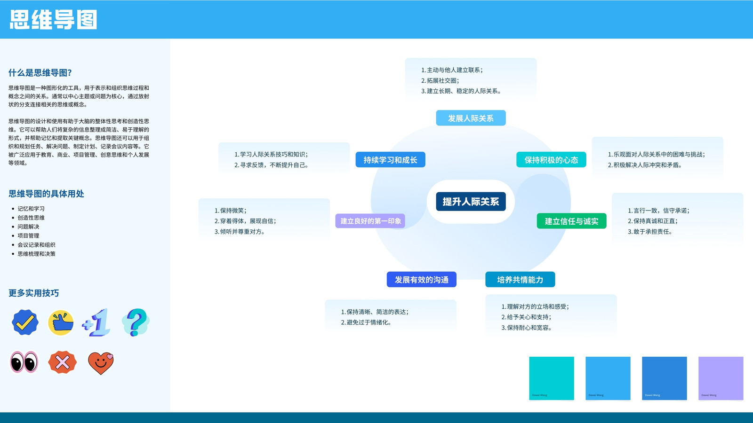
Task: Click the 保持积极的心态 branch node
Action: pyautogui.click(x=551, y=160)
